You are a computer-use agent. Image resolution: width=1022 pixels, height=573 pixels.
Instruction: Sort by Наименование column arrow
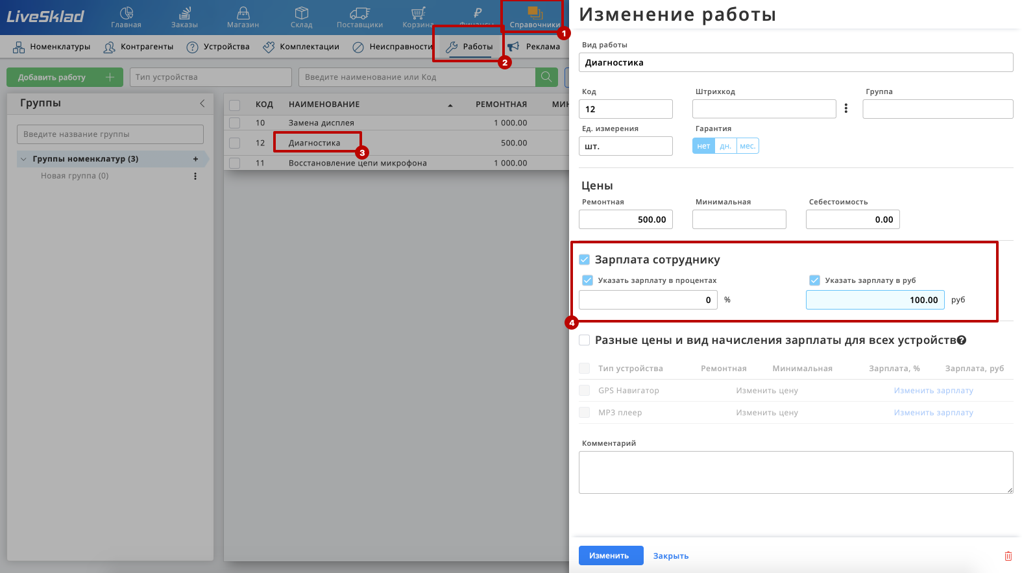(x=450, y=105)
